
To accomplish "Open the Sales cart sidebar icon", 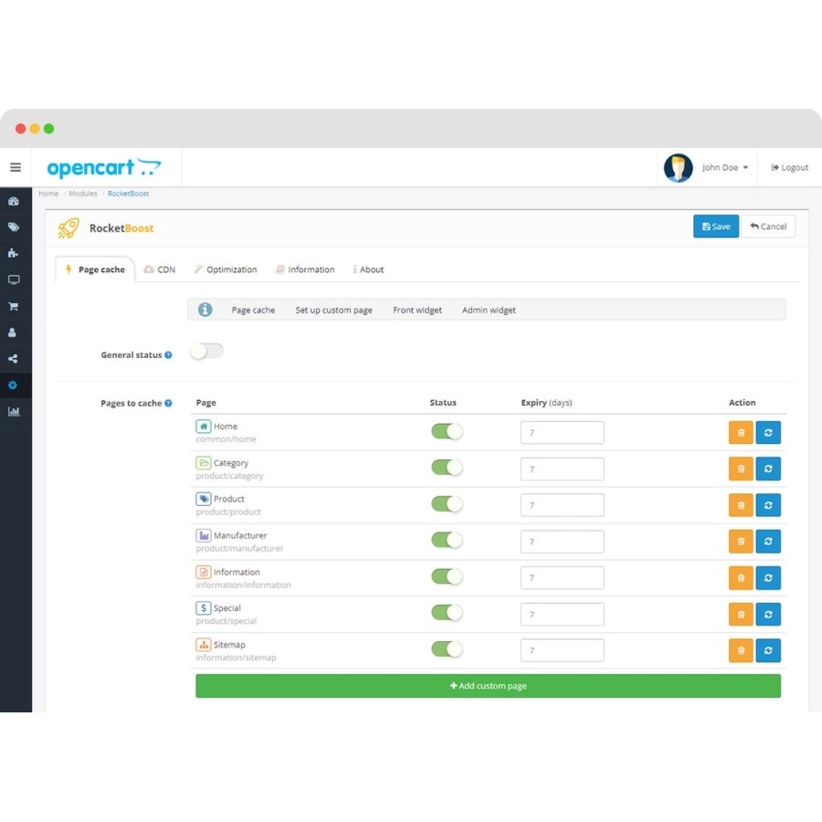I will [x=14, y=306].
